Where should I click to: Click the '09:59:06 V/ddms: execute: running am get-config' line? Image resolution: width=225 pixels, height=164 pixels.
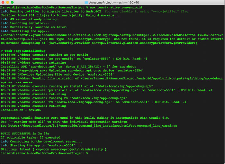[x=44, y=55]
